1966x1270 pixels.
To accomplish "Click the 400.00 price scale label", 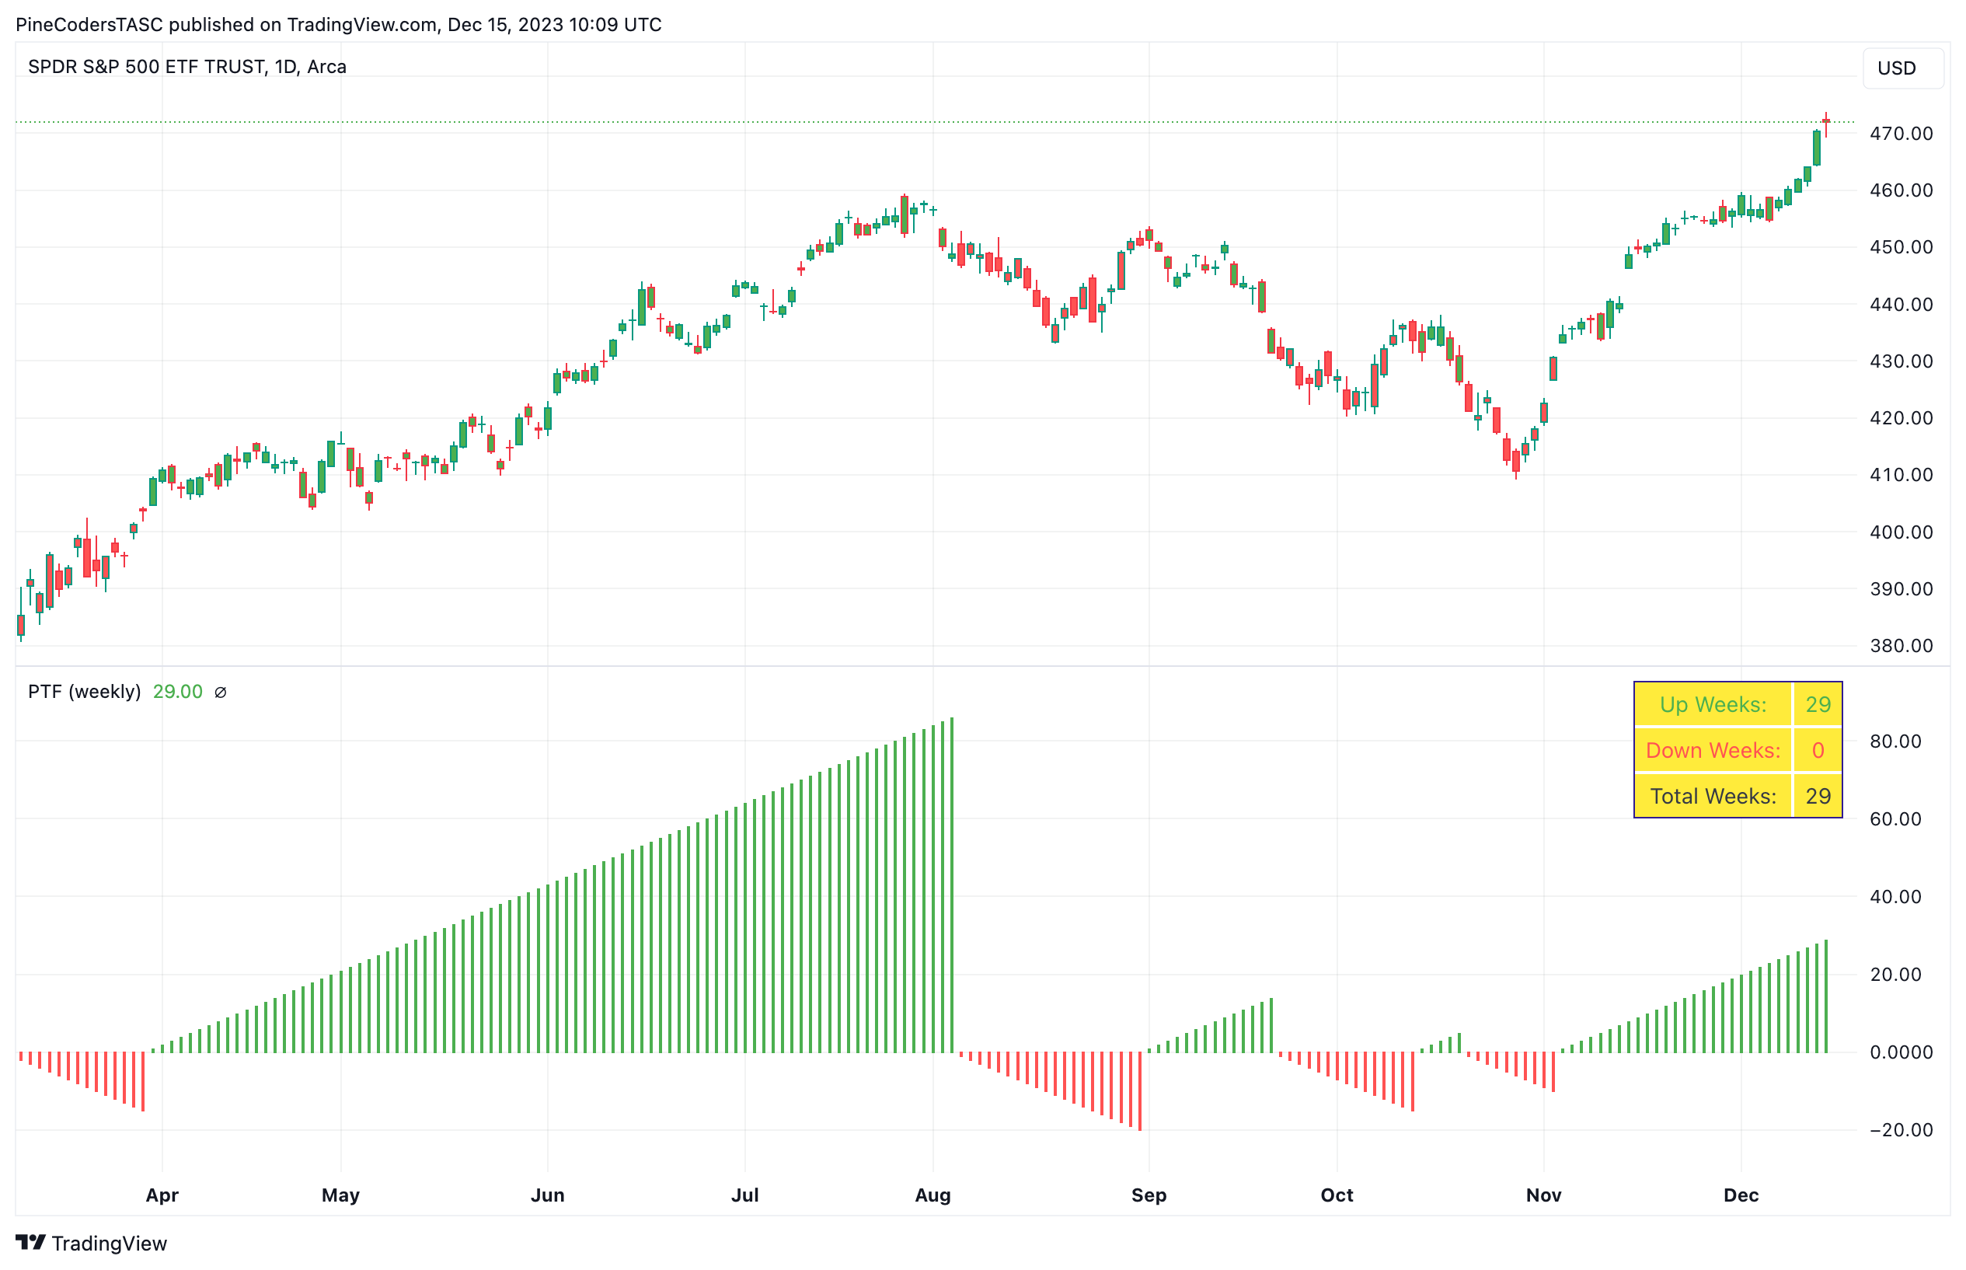I will [1901, 532].
